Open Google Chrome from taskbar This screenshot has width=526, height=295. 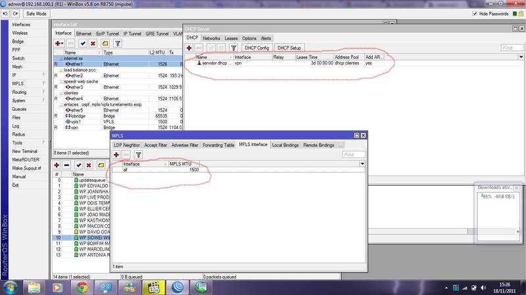(82, 288)
